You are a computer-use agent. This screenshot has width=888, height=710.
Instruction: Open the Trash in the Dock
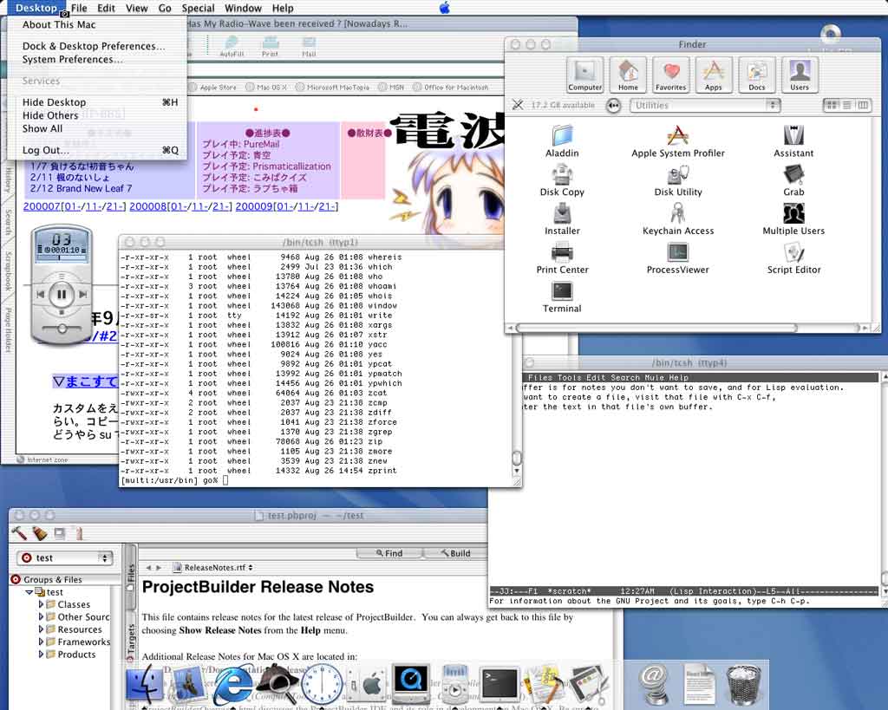(x=745, y=684)
